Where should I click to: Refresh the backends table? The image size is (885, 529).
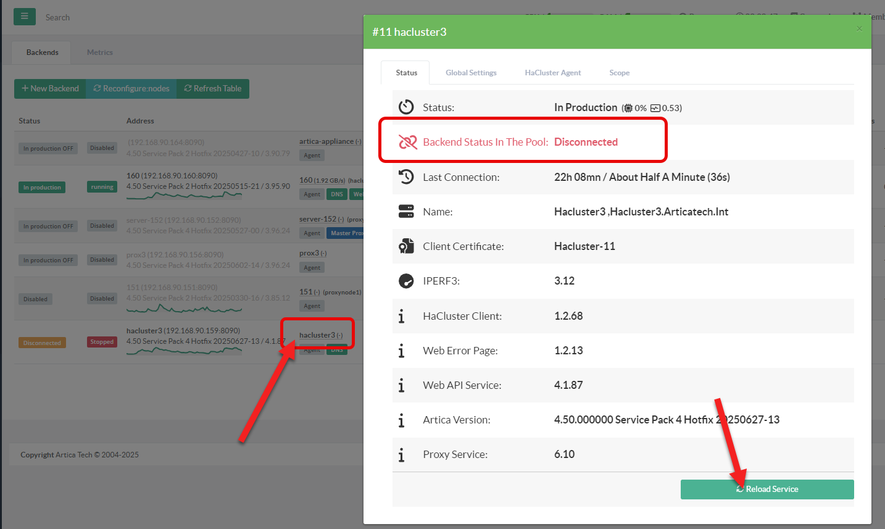coord(213,89)
